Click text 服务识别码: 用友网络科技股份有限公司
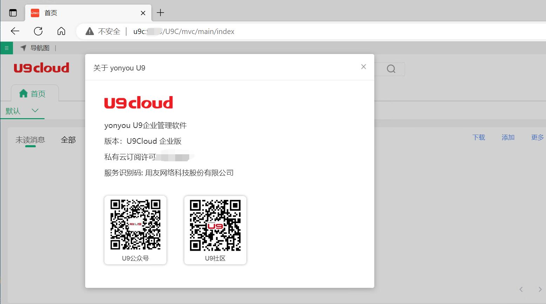The image size is (546, 304). pos(169,173)
